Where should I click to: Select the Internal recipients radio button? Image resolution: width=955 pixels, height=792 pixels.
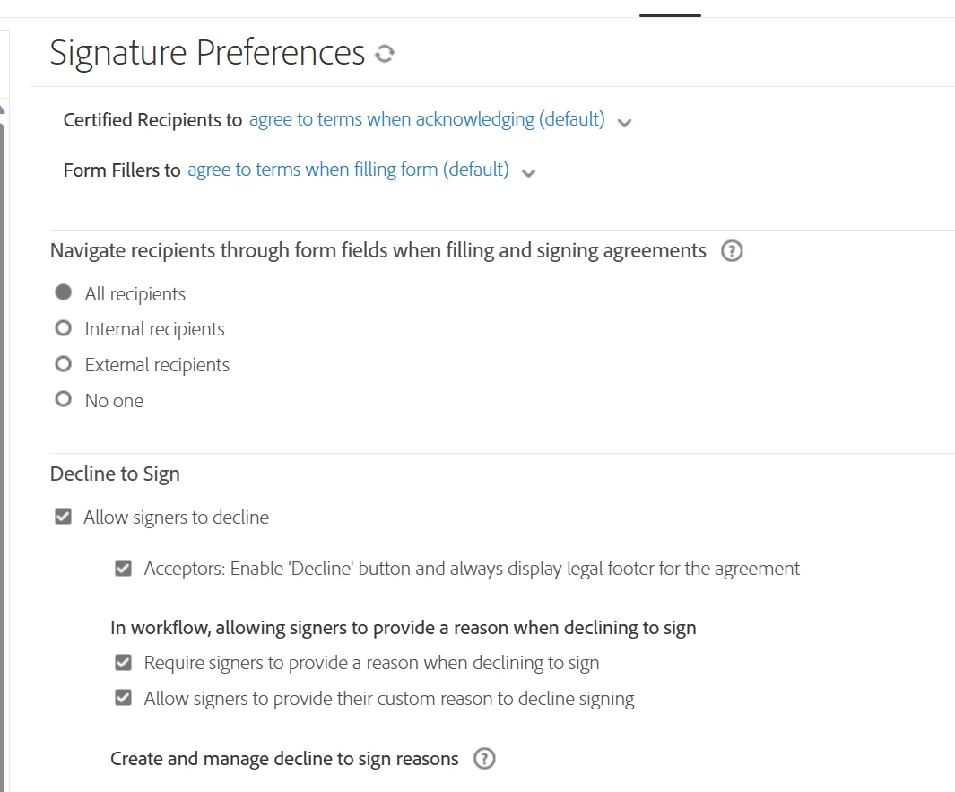coord(63,329)
